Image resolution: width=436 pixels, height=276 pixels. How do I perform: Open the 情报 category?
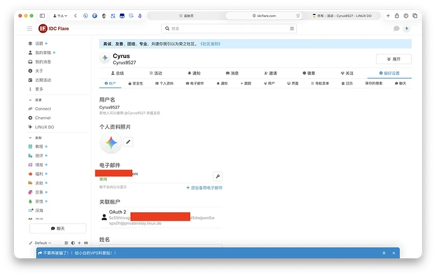click(x=39, y=164)
